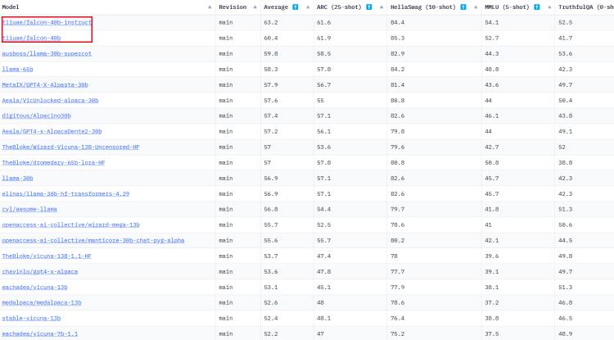Open the cyl/awsome-llama link
The image size is (614, 340).
tap(29, 209)
